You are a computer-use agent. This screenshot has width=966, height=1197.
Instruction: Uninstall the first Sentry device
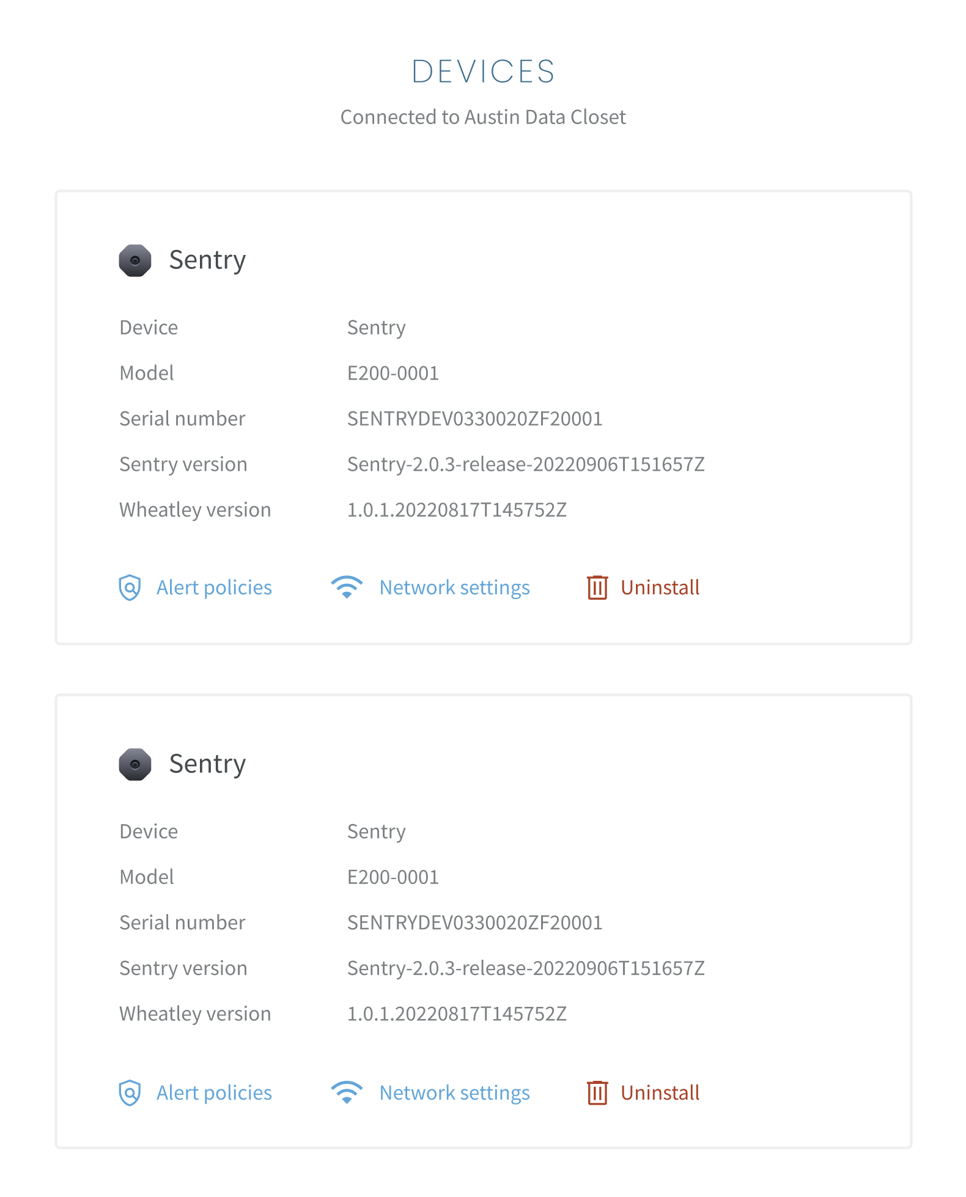click(660, 587)
